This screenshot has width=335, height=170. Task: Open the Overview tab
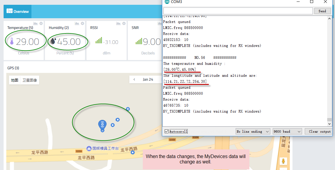[18, 11]
